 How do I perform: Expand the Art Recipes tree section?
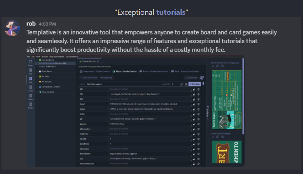[x=37, y=82]
